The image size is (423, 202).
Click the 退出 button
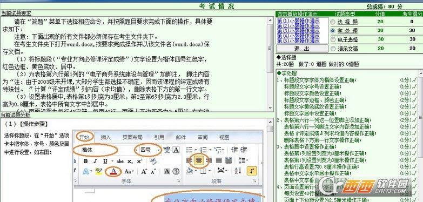(302, 49)
